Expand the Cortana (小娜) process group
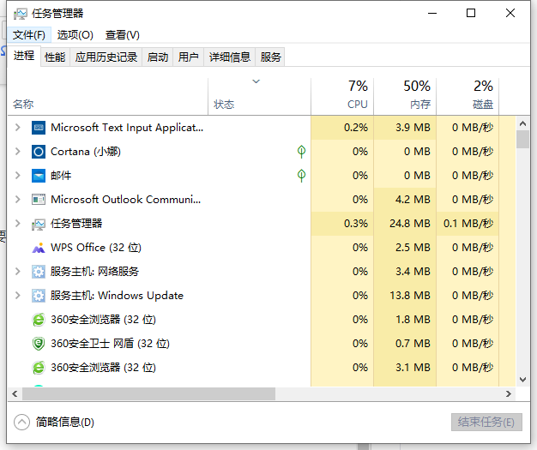Screen dimensions: 537x450 coord(17,152)
